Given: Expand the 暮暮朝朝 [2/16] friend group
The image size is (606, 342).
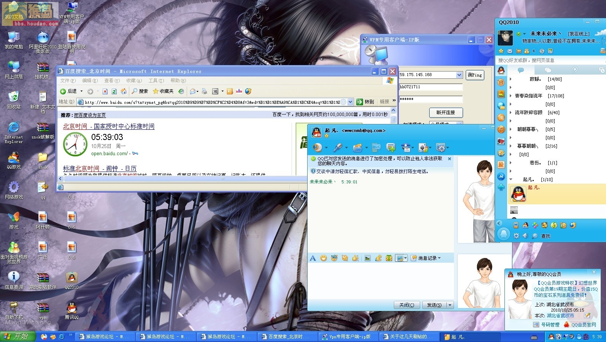Looking at the screenshot, I should click(511, 146).
